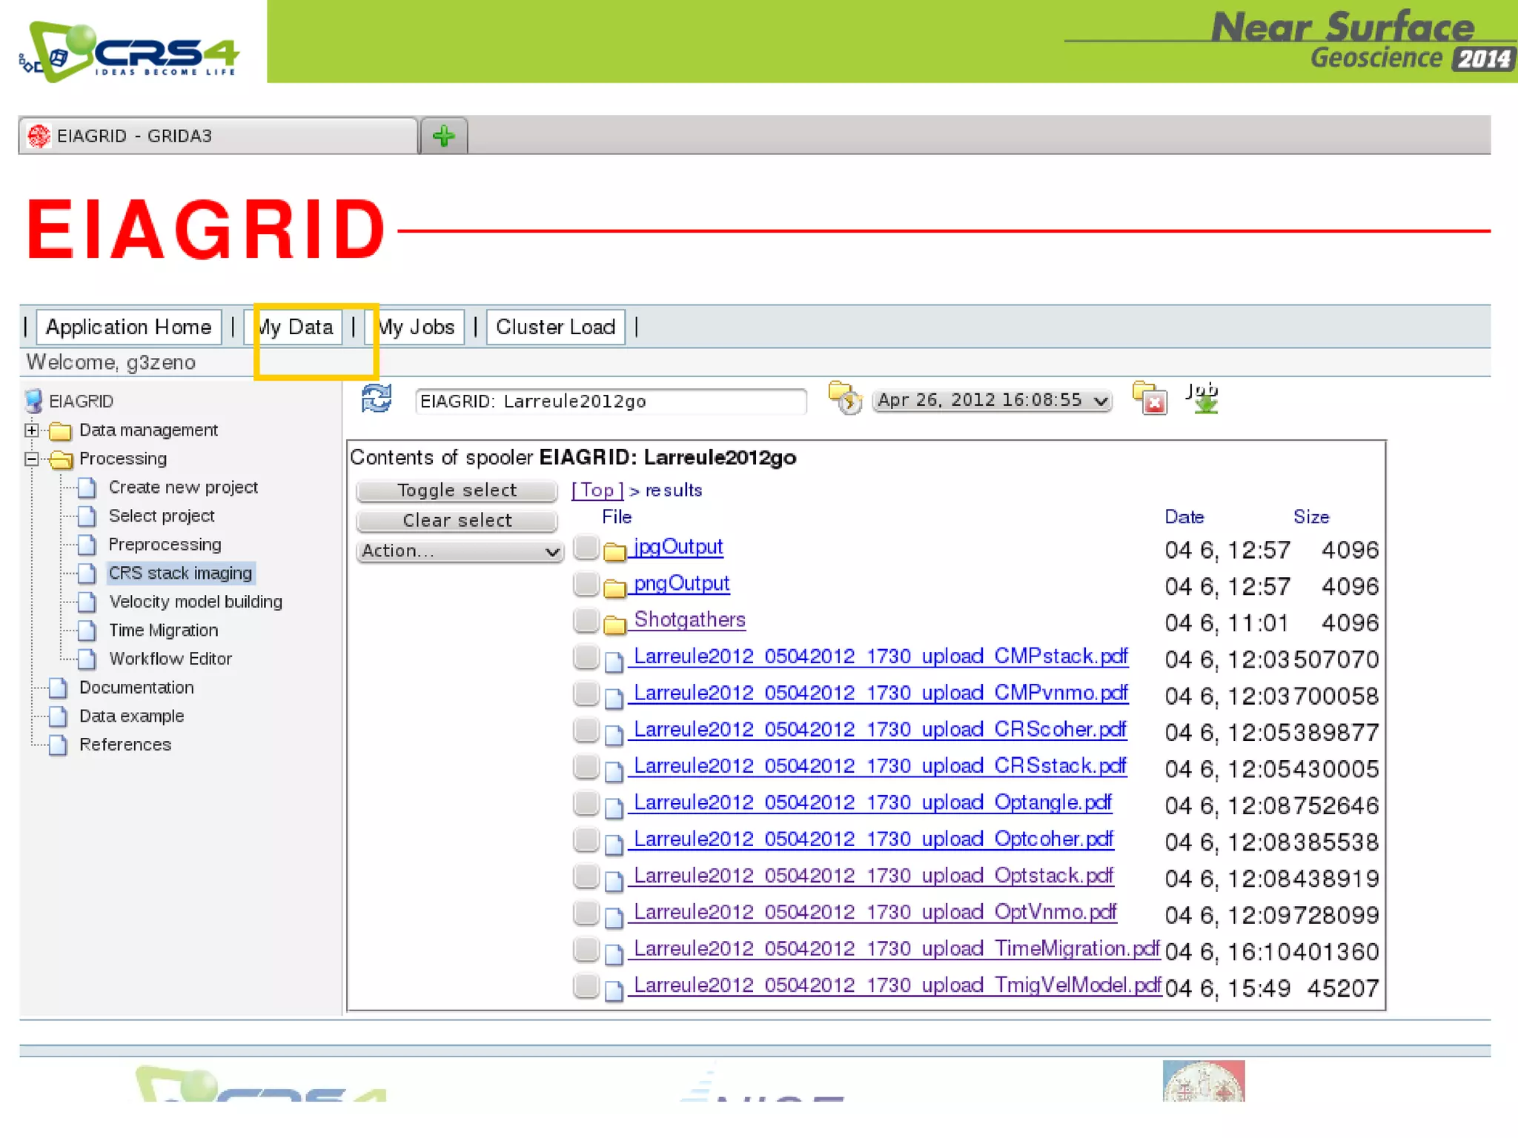Open the Cluster Load tab
Screen dimensions: 1518x1138
(x=555, y=327)
